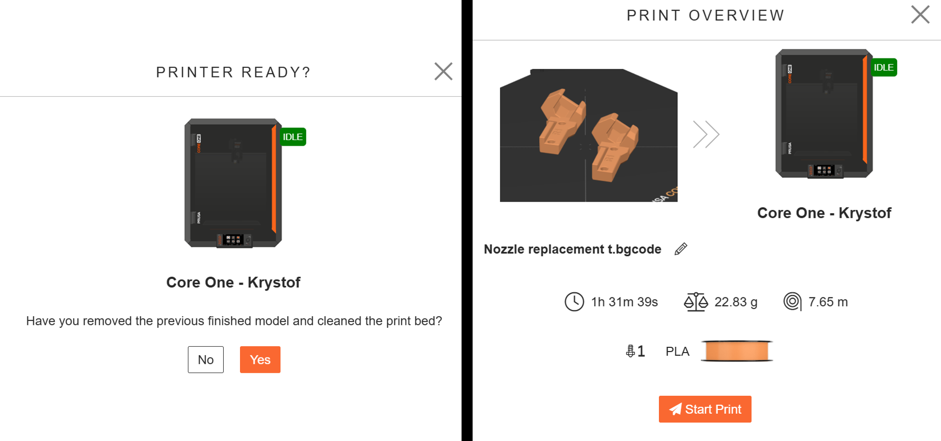
Task: Click the double chevron arrow icon
Action: 706,135
